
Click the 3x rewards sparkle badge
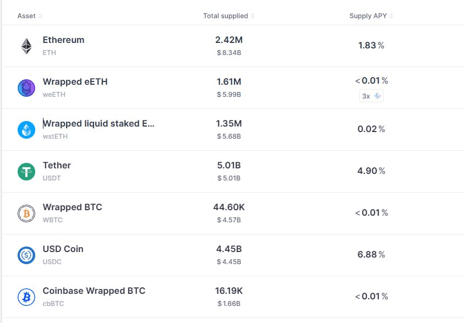tap(372, 96)
